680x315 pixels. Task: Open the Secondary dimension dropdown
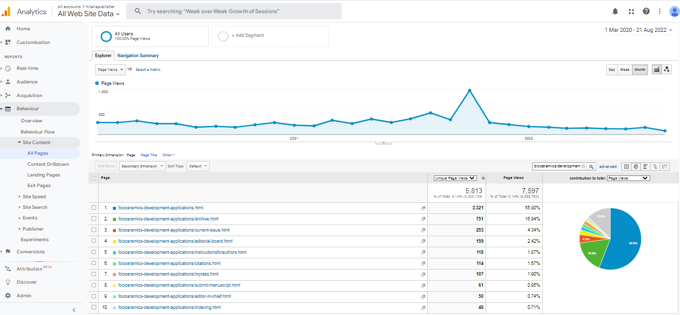click(x=142, y=166)
